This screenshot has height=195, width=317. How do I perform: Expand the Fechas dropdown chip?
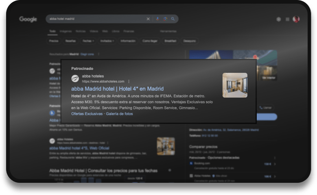[x=88, y=41]
